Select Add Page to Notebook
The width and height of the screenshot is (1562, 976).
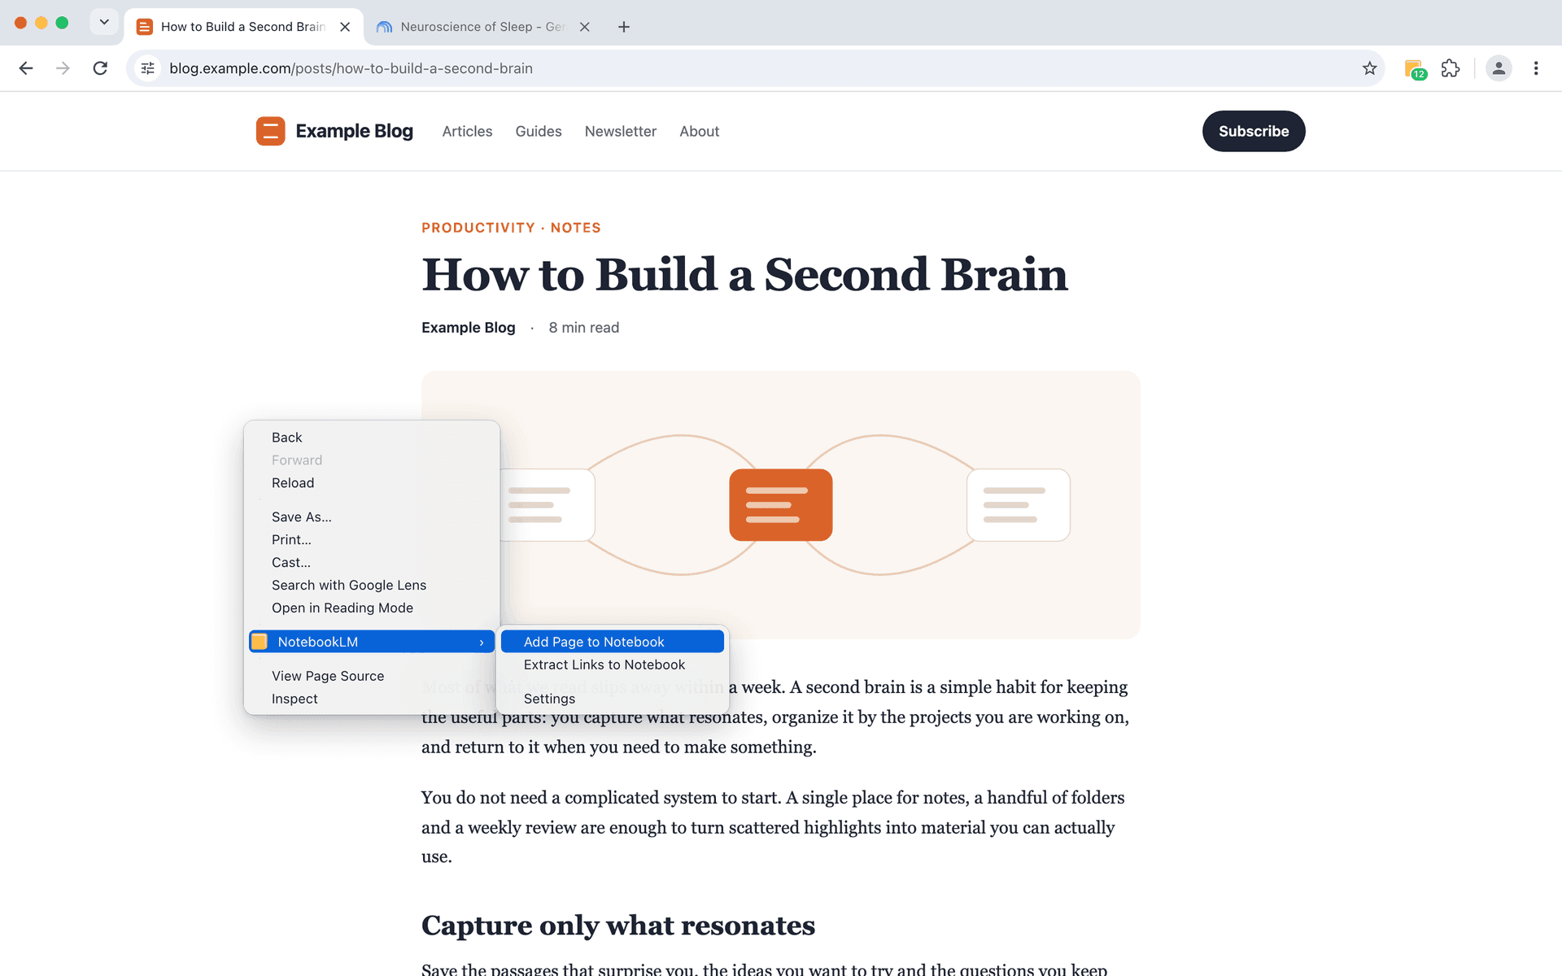tap(613, 642)
